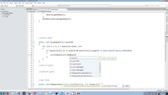The width and height of the screenshot is (168, 95).
Task: Open the Project menu
Action: point(16,3)
